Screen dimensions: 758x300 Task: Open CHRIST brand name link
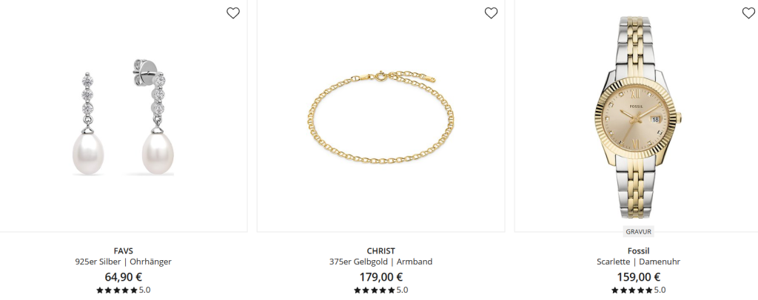coord(381,250)
